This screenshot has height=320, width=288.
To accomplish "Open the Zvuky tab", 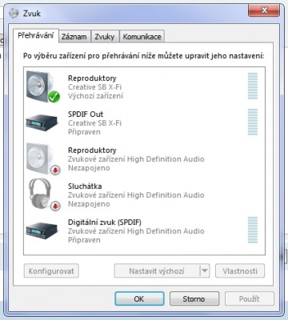I will tap(105, 37).
